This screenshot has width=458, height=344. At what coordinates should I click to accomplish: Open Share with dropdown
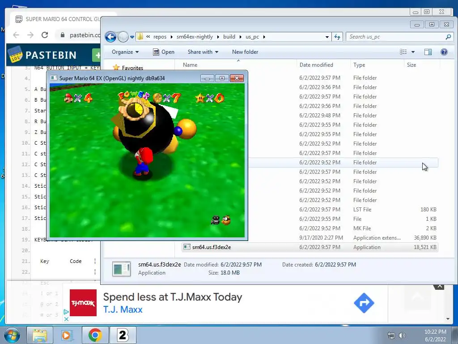pos(203,52)
